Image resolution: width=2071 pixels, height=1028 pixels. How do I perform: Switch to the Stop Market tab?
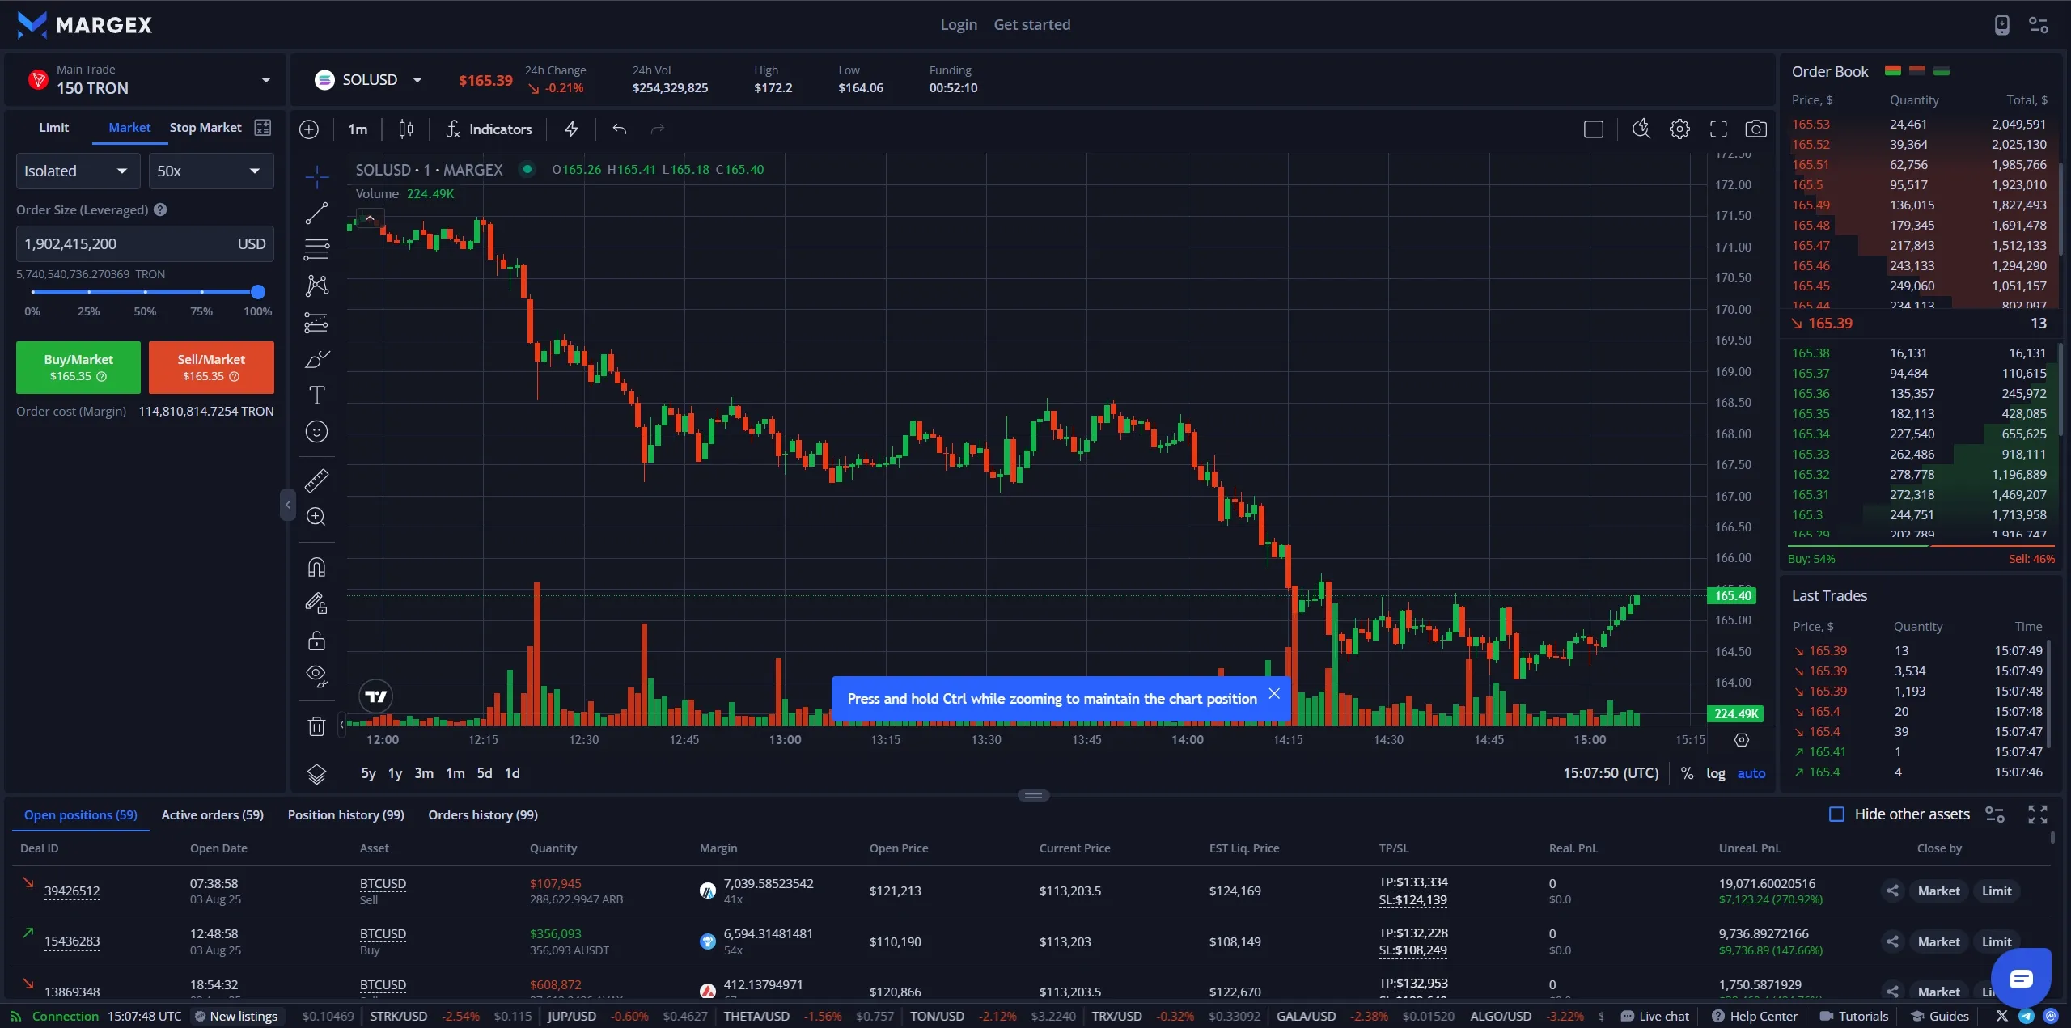[x=205, y=128]
